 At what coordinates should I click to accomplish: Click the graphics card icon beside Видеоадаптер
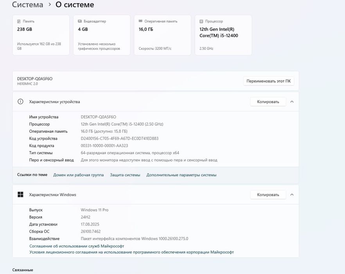(x=80, y=22)
